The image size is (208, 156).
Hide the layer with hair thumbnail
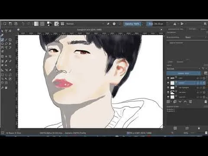point(168,92)
